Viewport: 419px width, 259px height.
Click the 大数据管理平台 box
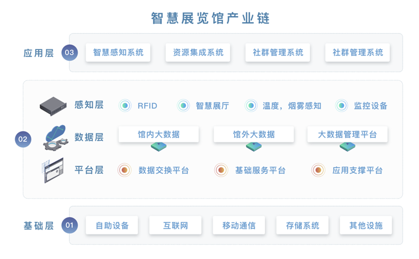click(347, 134)
